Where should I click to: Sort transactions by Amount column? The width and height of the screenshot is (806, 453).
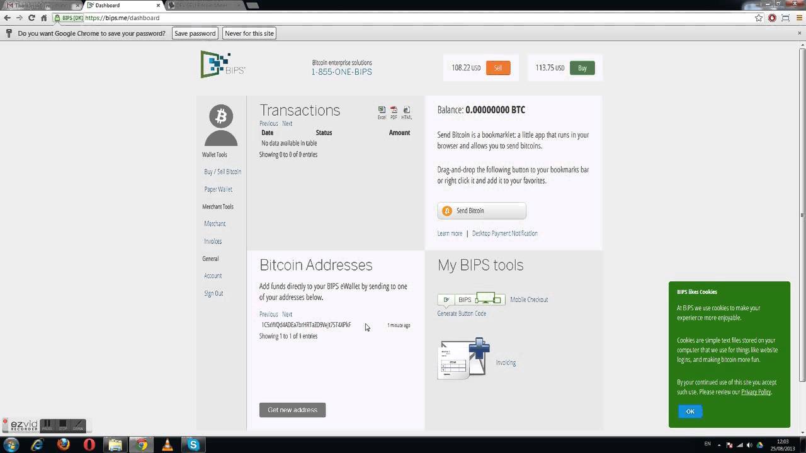399,133
